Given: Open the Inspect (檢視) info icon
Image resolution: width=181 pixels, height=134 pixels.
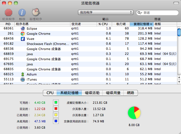Looking at the screenshot, I should (x=22, y=12).
